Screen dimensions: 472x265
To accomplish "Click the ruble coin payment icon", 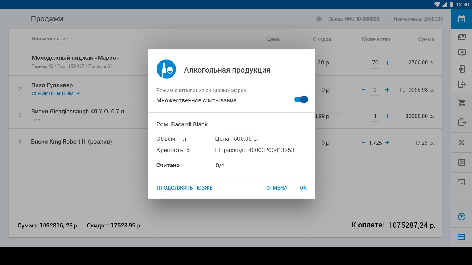I will pyautogui.click(x=461, y=217).
